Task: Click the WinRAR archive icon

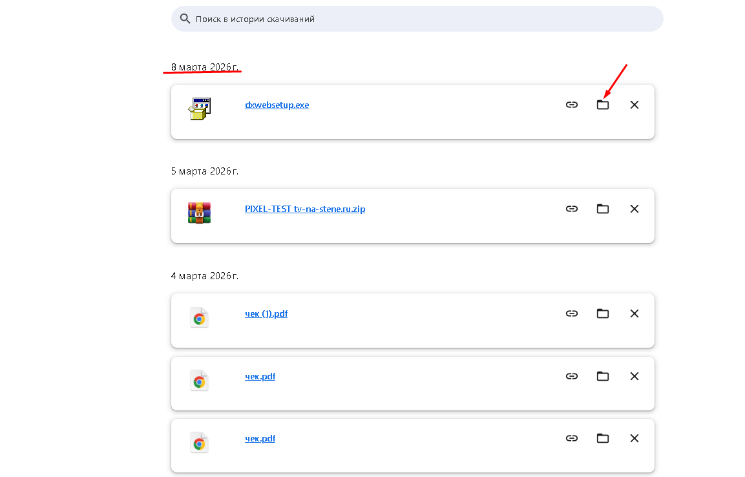Action: pyautogui.click(x=200, y=213)
